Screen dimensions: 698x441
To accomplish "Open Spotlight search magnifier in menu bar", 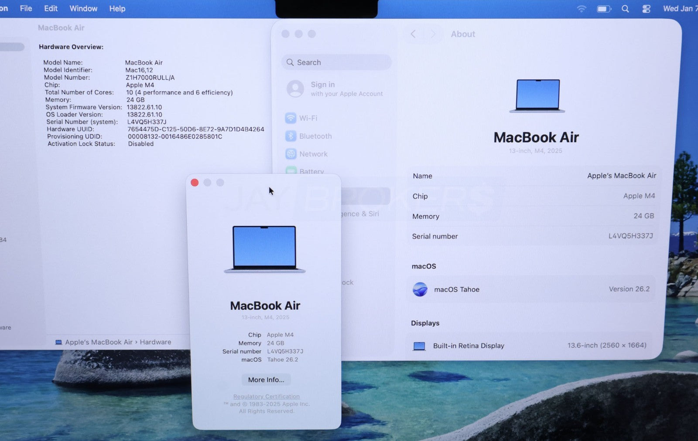I will (x=625, y=9).
